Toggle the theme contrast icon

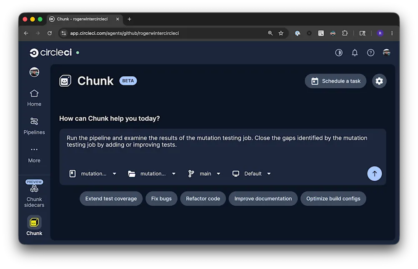pos(338,53)
